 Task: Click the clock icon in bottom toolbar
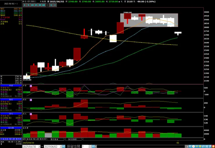193,147
